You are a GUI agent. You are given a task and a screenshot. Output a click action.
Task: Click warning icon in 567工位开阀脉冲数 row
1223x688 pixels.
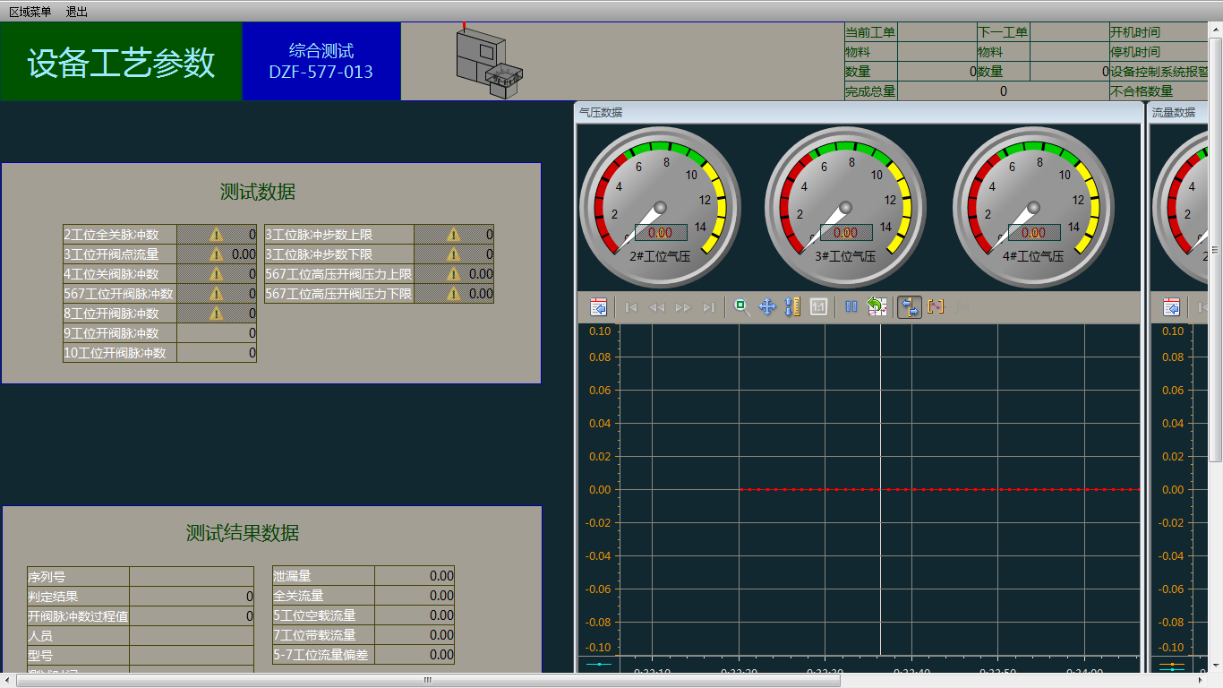(x=216, y=294)
